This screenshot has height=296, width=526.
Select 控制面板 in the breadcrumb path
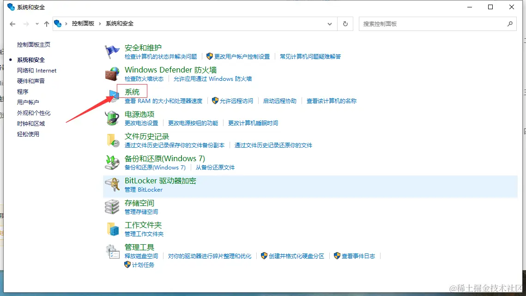pos(83,24)
